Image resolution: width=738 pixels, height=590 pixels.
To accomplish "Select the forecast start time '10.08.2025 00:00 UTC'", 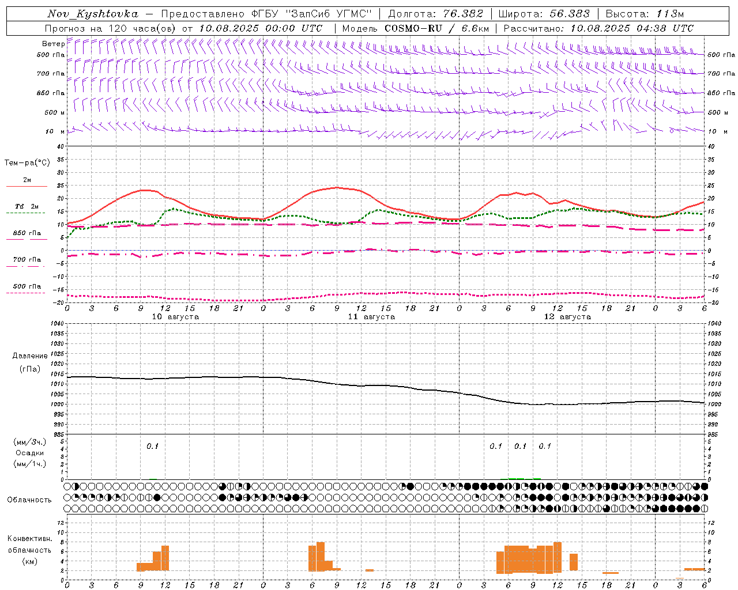I will [261, 28].
